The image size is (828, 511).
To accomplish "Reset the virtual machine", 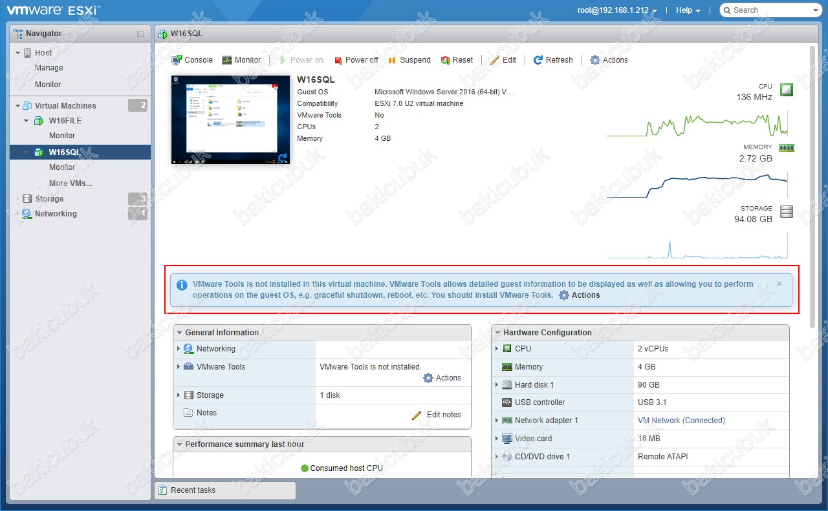I will pos(457,60).
